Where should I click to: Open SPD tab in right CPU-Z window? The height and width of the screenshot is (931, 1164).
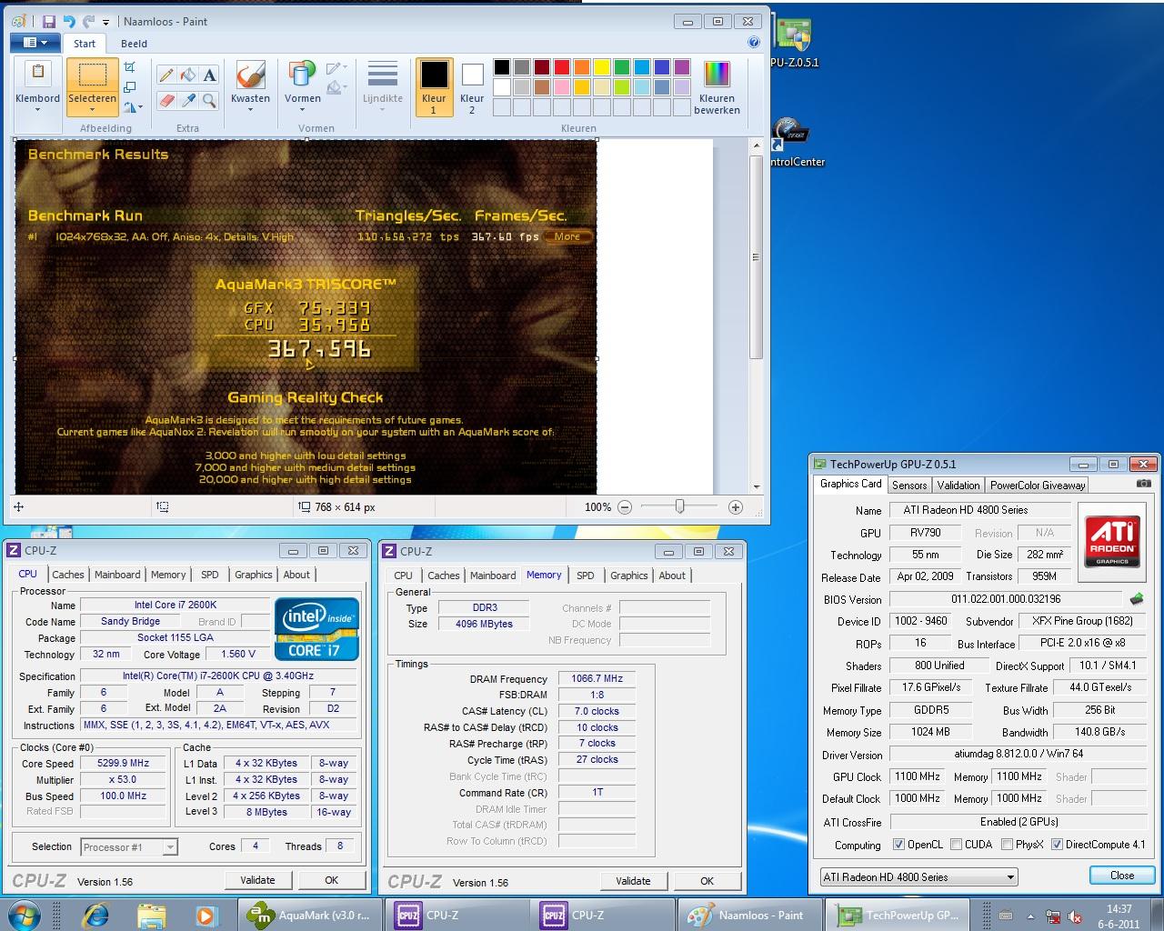click(x=586, y=576)
